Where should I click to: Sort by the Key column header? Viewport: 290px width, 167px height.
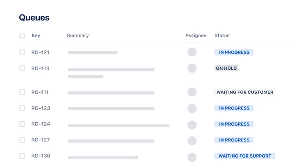[x=36, y=35]
